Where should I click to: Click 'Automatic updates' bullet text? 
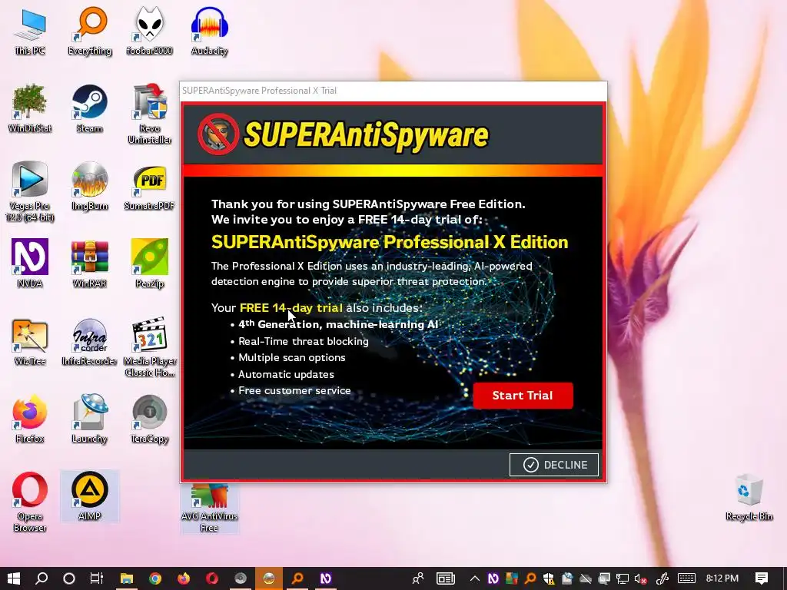coord(286,374)
